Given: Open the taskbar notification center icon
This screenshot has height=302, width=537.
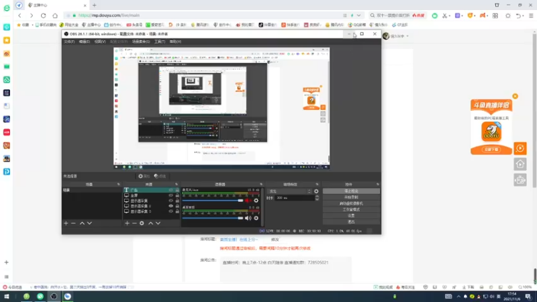Looking at the screenshot, I should tap(528, 296).
